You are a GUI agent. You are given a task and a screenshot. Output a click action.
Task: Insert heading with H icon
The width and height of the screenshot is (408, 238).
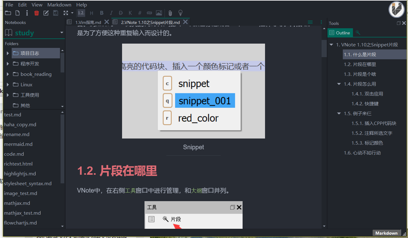pos(91,13)
